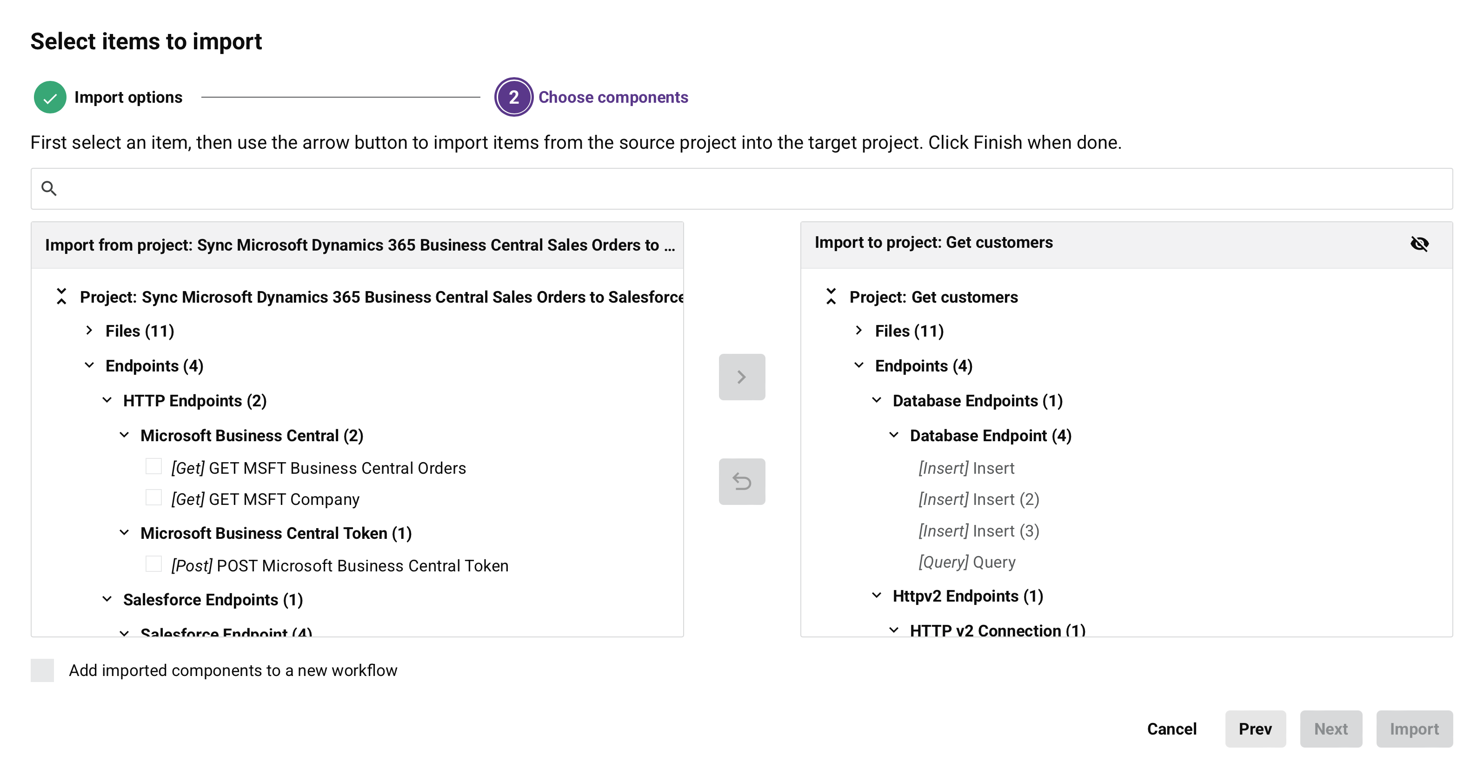1477x782 pixels.
Task: Click the right arrow to import items
Action: pyautogui.click(x=741, y=377)
